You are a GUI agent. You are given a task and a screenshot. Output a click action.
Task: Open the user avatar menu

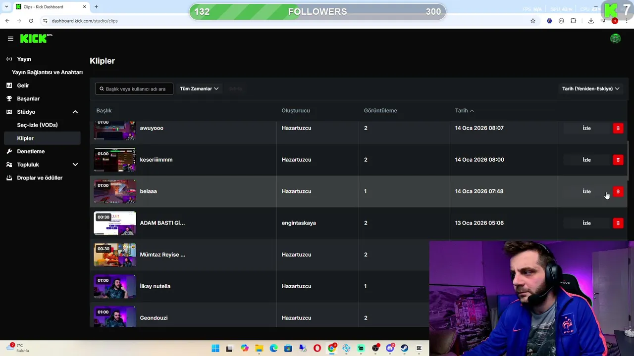(x=615, y=39)
